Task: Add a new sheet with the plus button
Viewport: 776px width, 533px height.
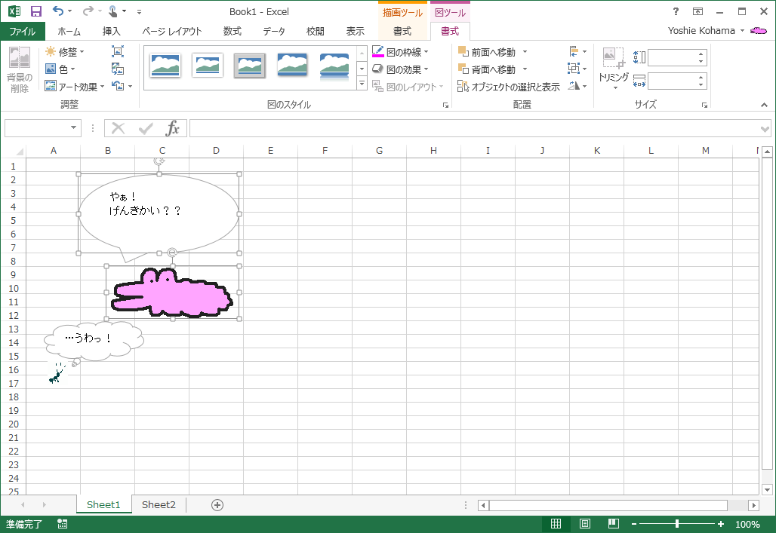Action: [x=217, y=505]
